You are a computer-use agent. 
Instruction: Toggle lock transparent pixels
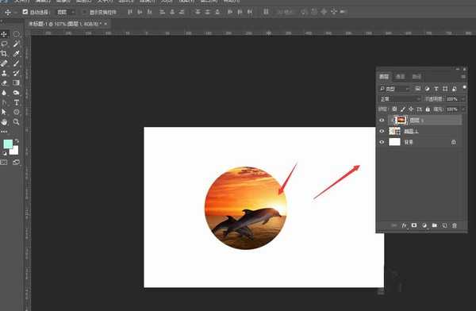394,109
